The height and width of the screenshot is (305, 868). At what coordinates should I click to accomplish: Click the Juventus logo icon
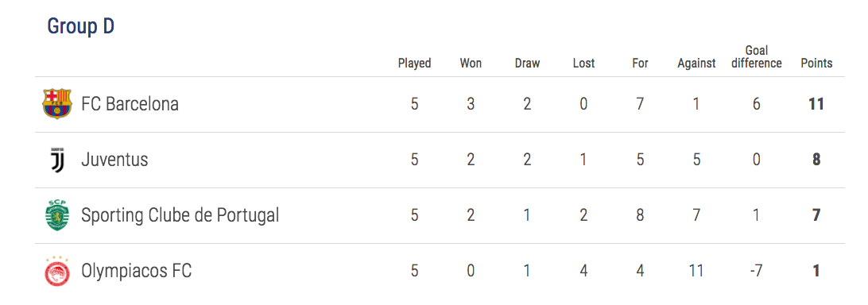(x=57, y=160)
